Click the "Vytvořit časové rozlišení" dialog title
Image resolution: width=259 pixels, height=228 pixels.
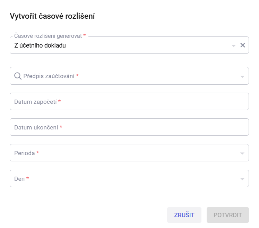click(52, 16)
